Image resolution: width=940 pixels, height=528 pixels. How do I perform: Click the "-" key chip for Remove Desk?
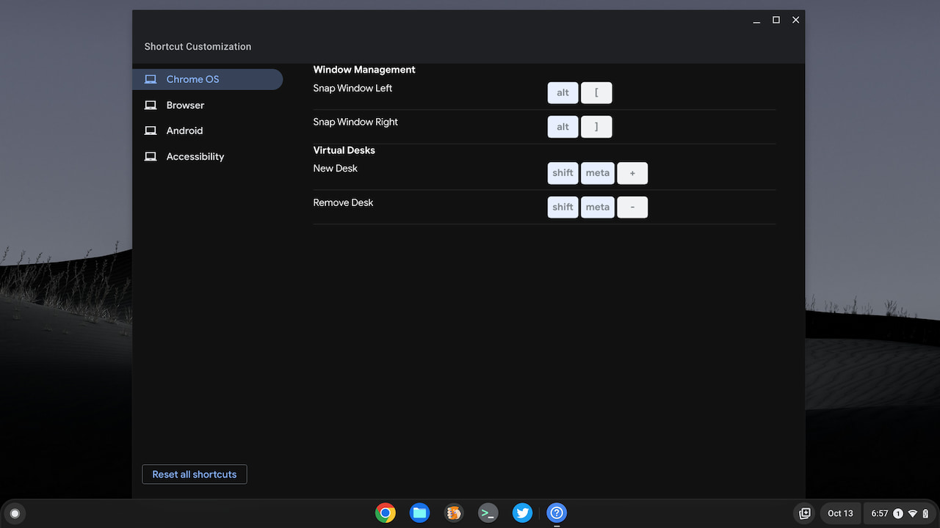[x=632, y=207]
